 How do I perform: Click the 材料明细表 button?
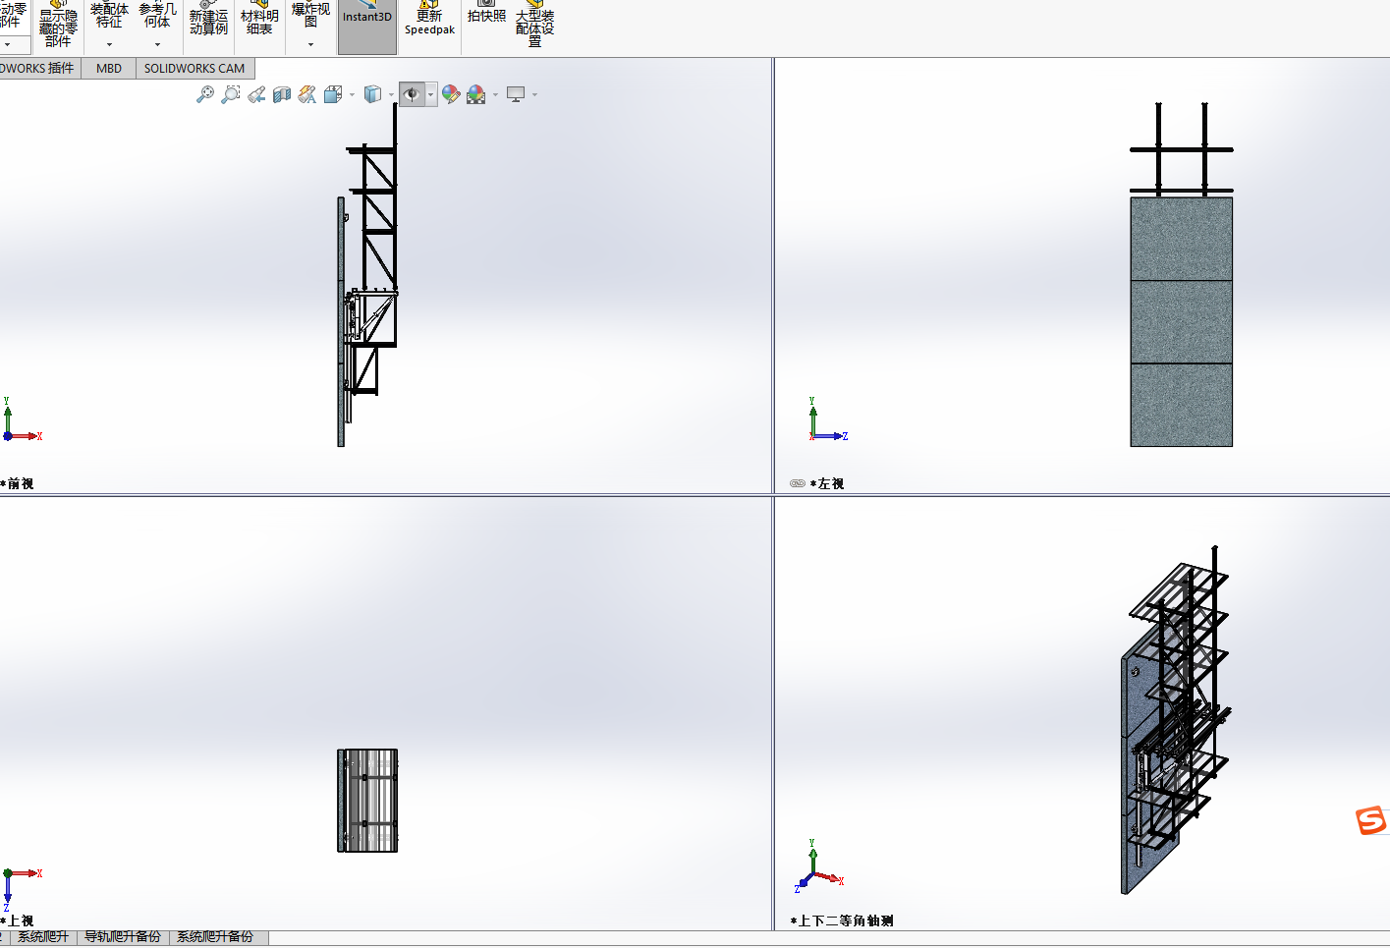pyautogui.click(x=259, y=20)
